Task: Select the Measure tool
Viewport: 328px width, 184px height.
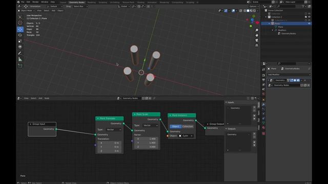Action: (20, 59)
